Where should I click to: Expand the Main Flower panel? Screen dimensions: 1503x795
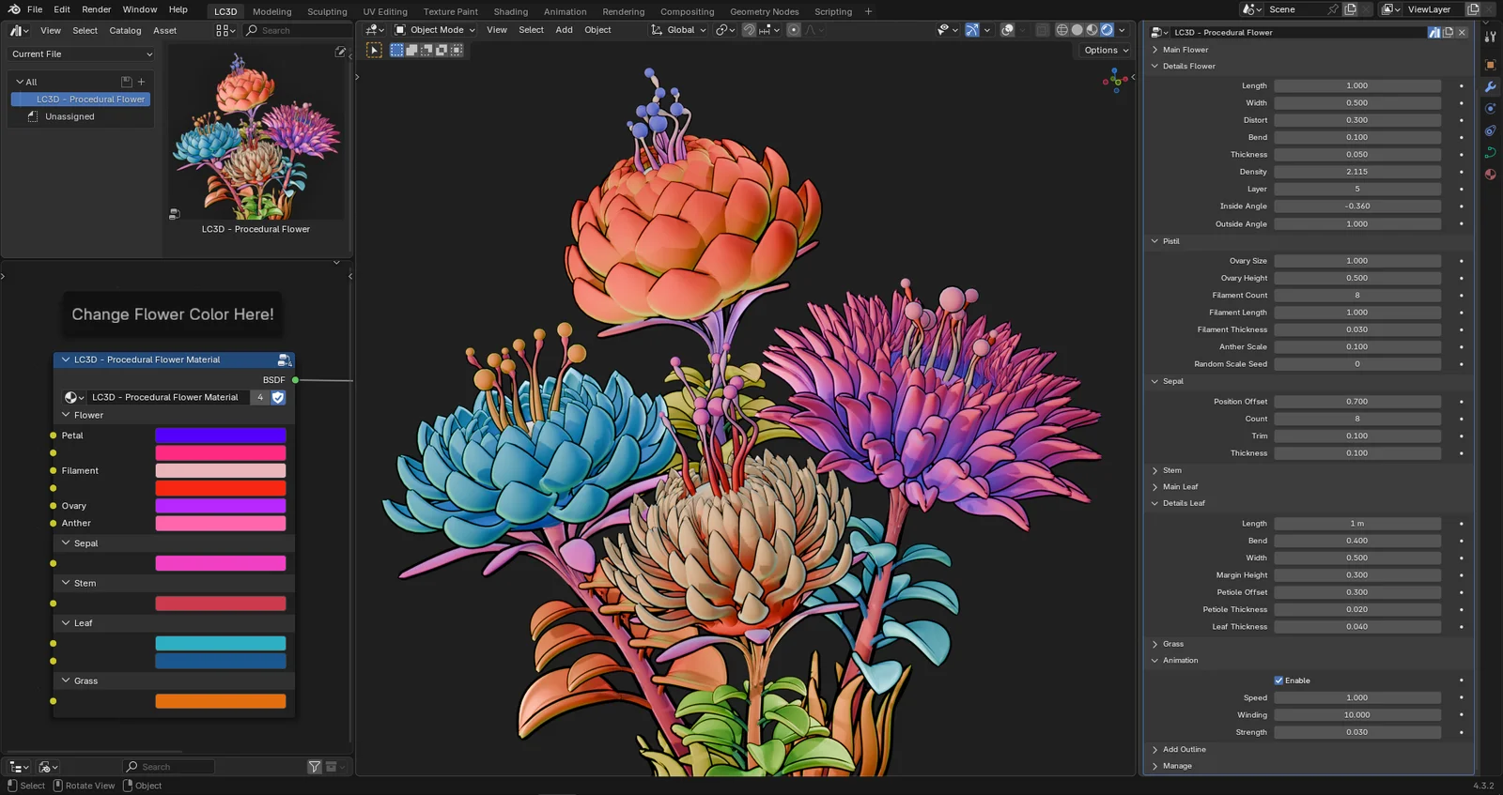coord(1185,50)
